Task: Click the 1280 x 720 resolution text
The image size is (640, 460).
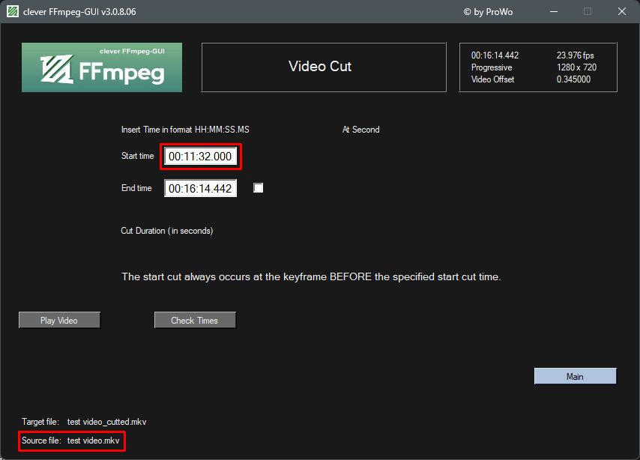Action: click(x=576, y=67)
